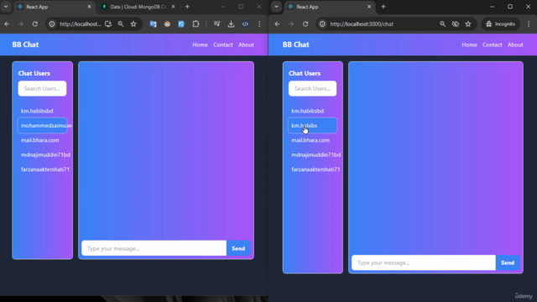Screen dimensions: 537x302
Task: View site info icon in right address bar
Action: [x=322, y=24]
